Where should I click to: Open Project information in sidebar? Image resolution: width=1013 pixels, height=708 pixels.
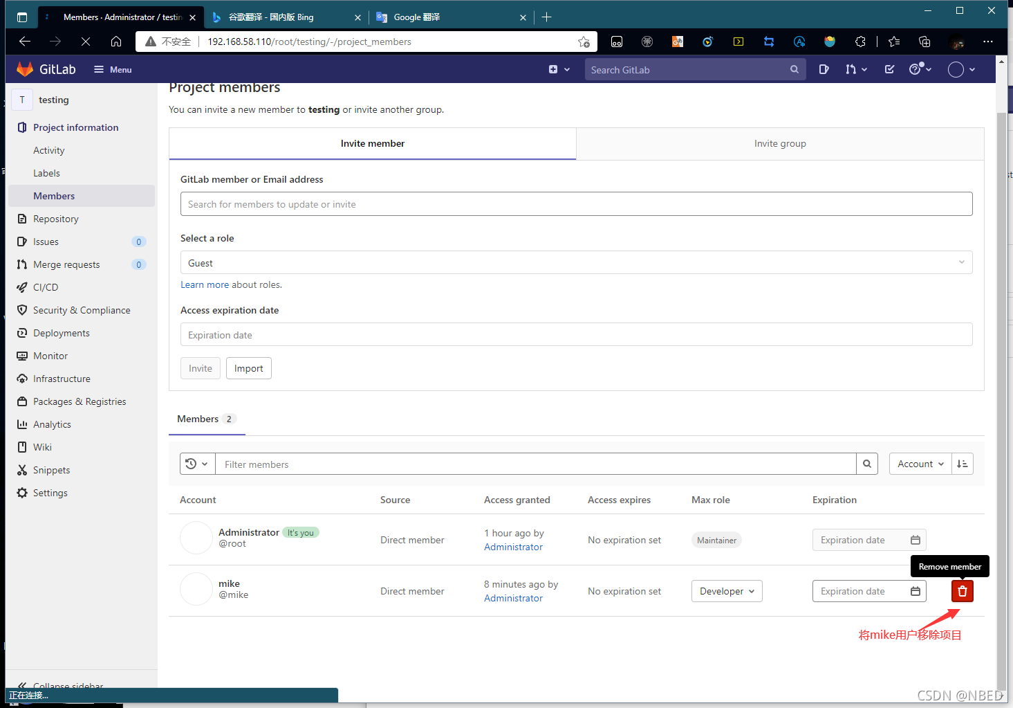coord(75,127)
